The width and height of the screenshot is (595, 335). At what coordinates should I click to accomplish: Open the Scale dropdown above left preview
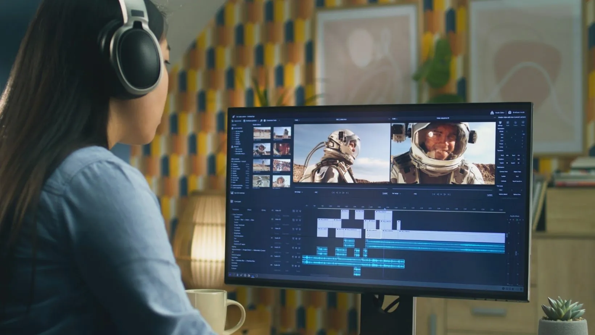point(297,120)
